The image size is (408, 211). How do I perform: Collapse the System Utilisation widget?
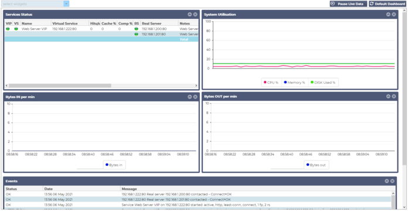388,15
